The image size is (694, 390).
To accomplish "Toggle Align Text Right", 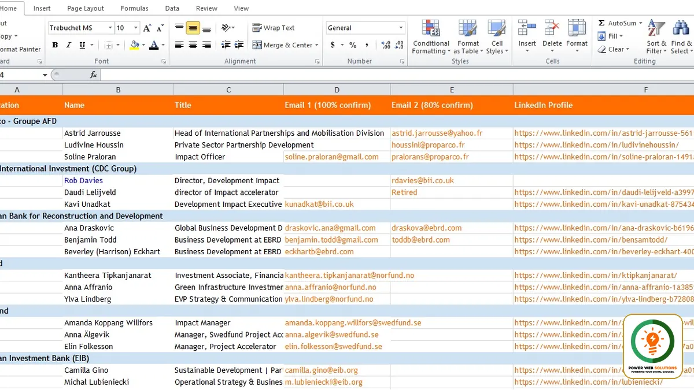I will (x=206, y=45).
